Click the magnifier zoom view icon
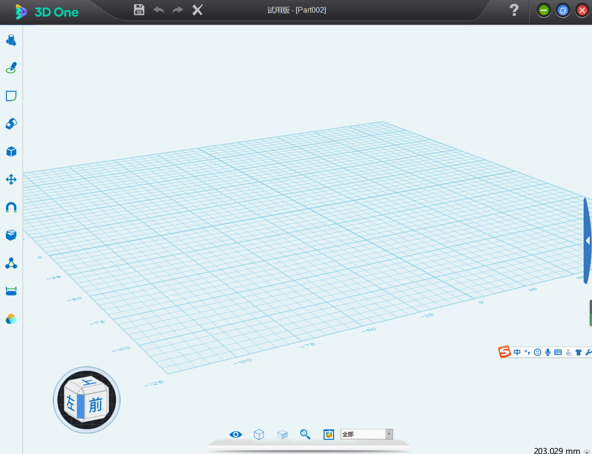Screen dimensions: 592x454 (305, 434)
